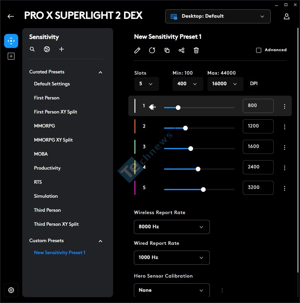The height and width of the screenshot is (303, 300).
Task: Open the Hero Sensor Calibration dropdown
Action: (172, 290)
